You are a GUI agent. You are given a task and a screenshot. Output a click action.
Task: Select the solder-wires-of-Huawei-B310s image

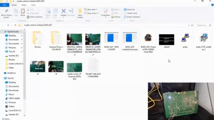74,71
